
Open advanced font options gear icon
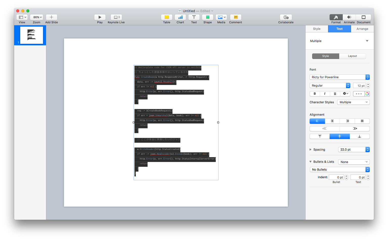[345, 94]
